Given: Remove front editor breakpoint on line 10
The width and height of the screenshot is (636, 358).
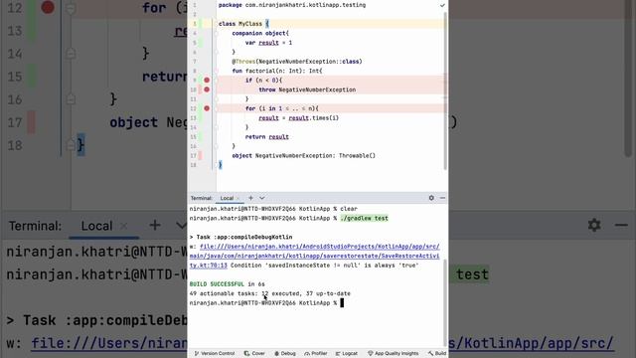Looking at the screenshot, I should [x=207, y=89].
